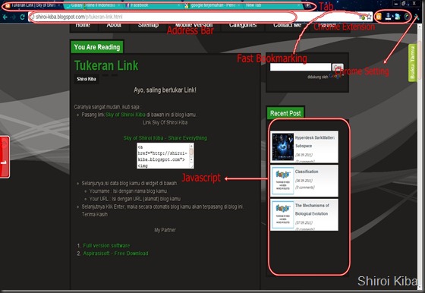425x293 pixels.
Task: Click the 'Recent Post' green heading
Action: tap(285, 113)
